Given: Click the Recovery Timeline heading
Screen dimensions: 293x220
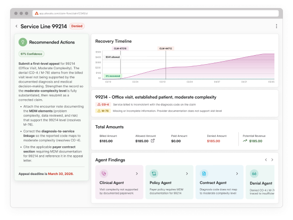Looking at the screenshot, I should point(113,41).
